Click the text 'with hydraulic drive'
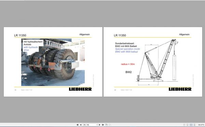This screenshot has height=127, width=205. [31, 48]
